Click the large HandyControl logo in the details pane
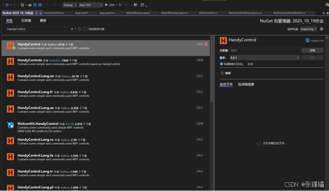329x191 pixels. 223,41
